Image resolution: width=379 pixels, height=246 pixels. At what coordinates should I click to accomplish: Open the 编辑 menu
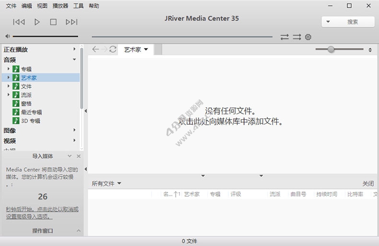pyautogui.click(x=26, y=6)
